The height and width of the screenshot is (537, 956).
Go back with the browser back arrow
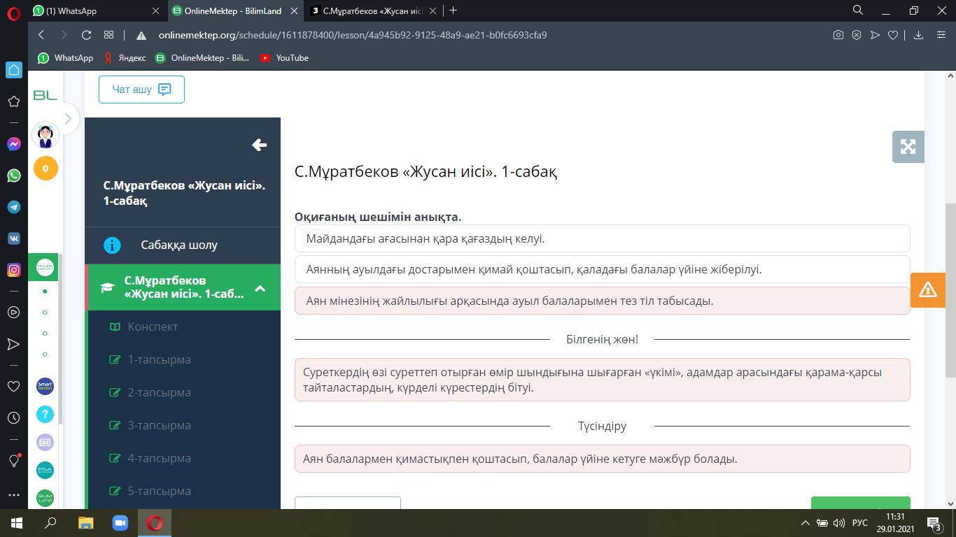point(41,35)
